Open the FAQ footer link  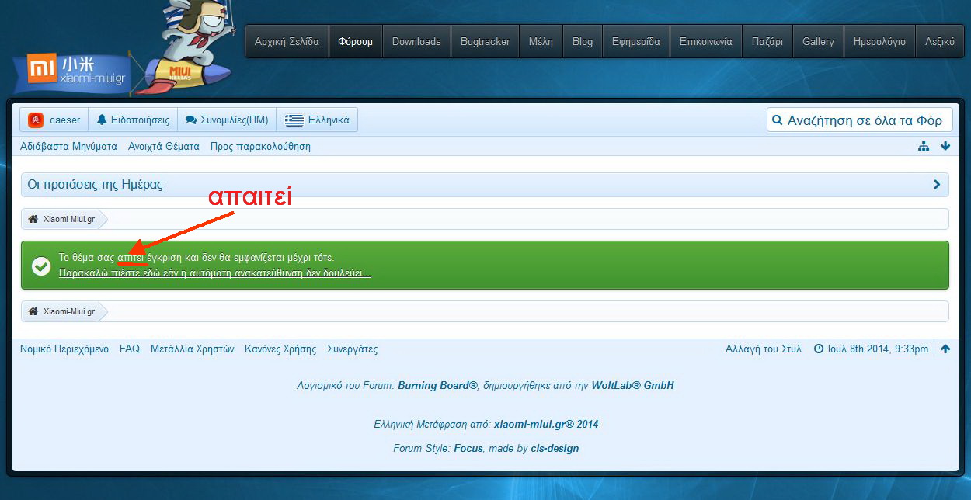tap(130, 349)
